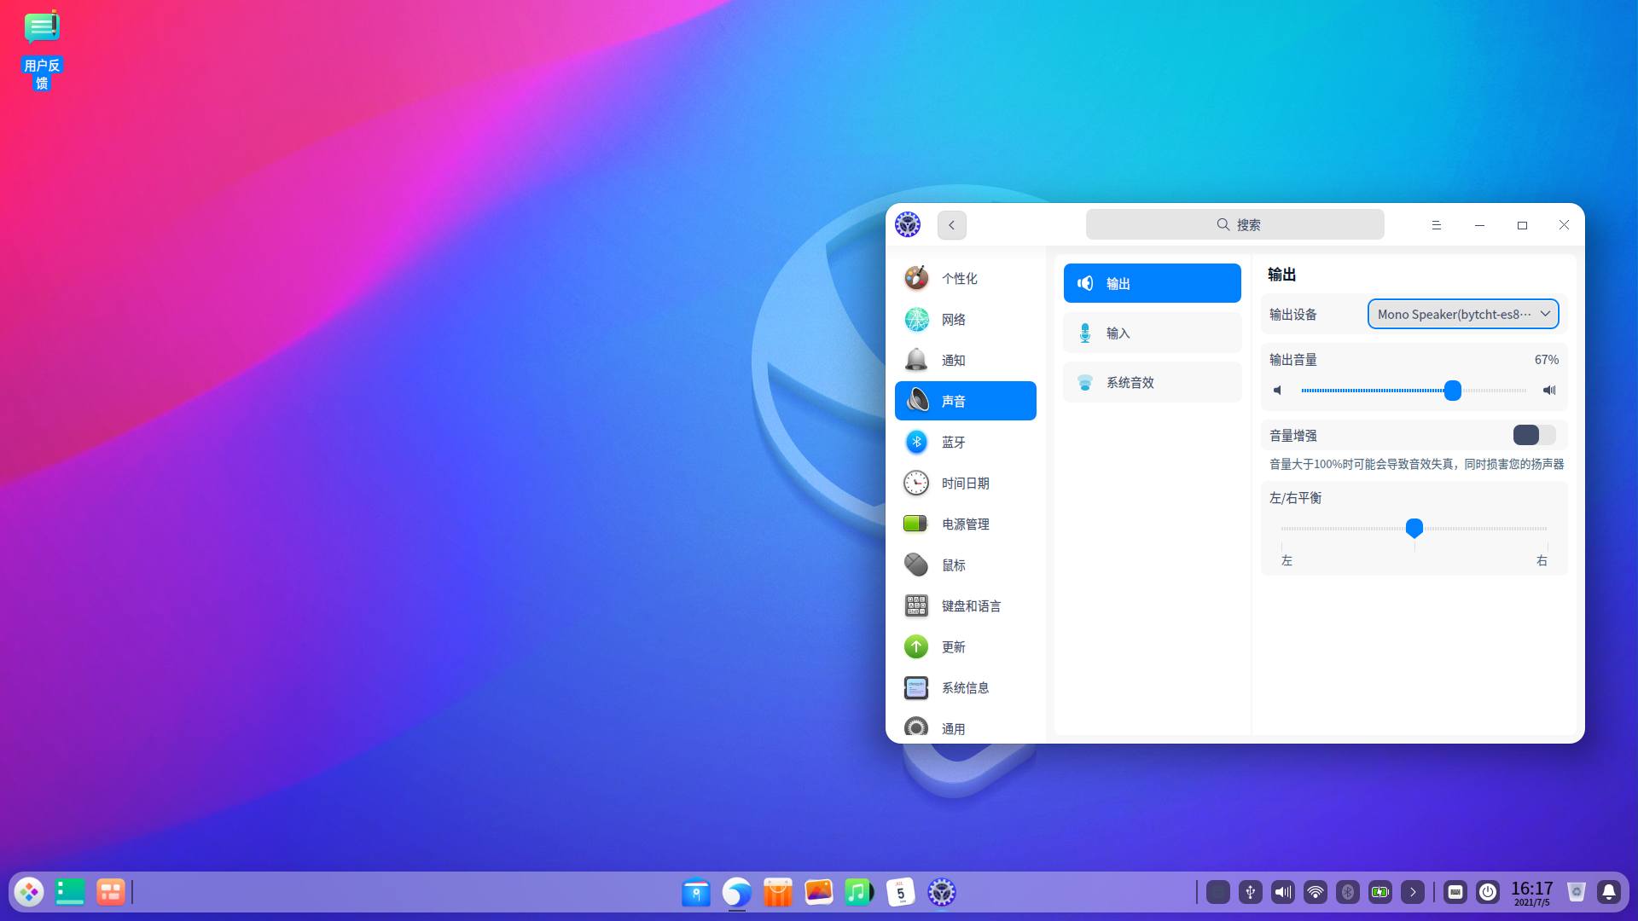Expand the hidden tray arrow
The image size is (1638, 921).
(1413, 892)
